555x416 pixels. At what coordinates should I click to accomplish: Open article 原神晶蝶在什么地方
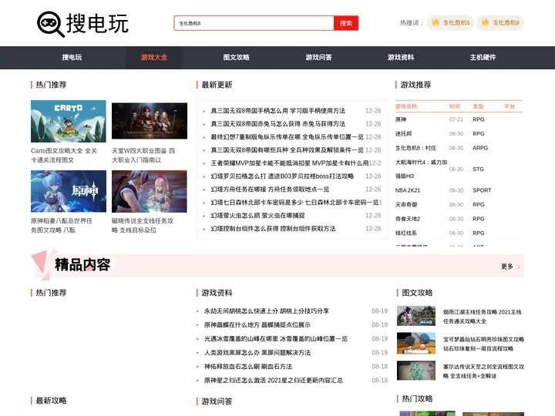tap(257, 325)
